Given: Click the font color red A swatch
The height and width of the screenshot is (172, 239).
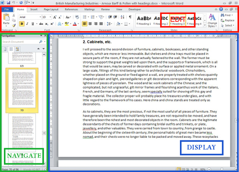Looking at the screenshot, I should tap(75, 24).
